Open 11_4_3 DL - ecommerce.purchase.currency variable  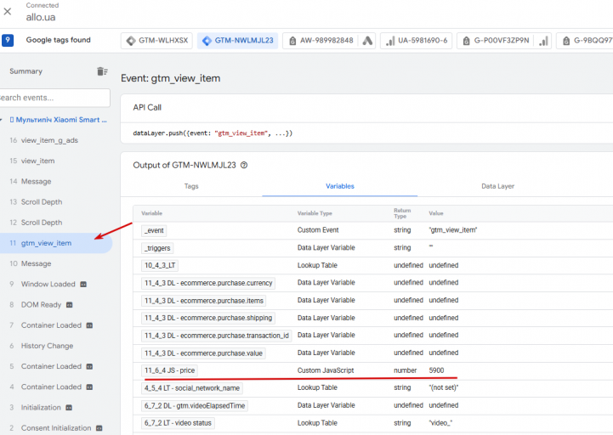click(x=208, y=283)
